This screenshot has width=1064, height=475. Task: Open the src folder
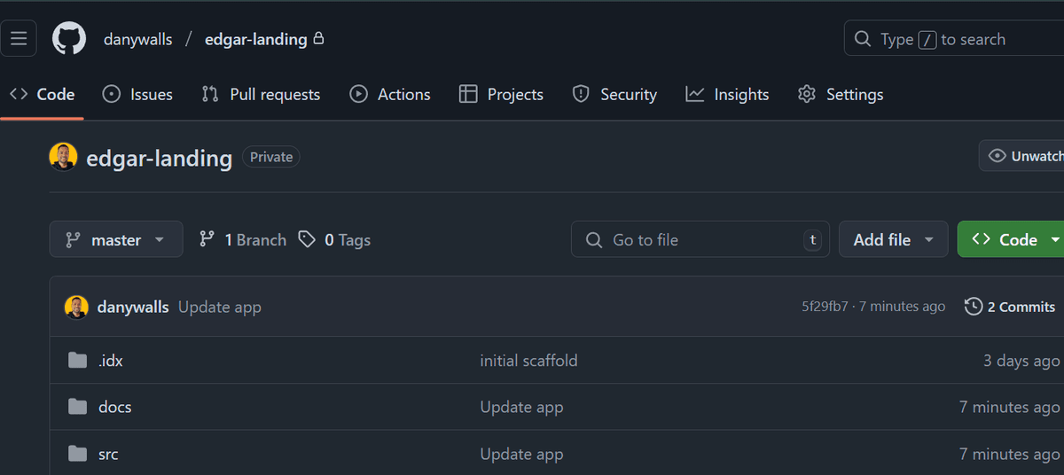[108, 455]
